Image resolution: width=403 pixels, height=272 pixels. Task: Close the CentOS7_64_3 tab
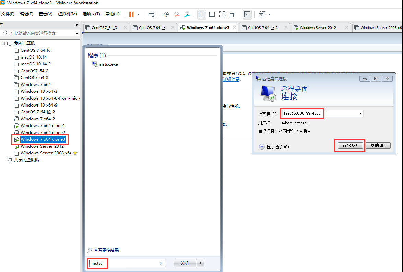coord(125,27)
